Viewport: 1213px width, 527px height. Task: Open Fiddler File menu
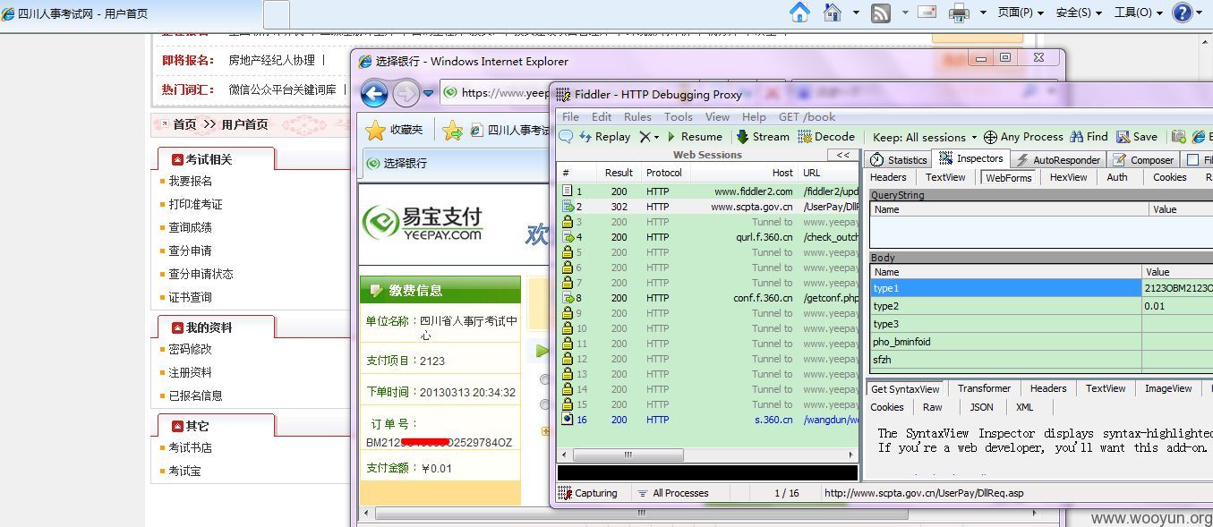click(x=570, y=116)
